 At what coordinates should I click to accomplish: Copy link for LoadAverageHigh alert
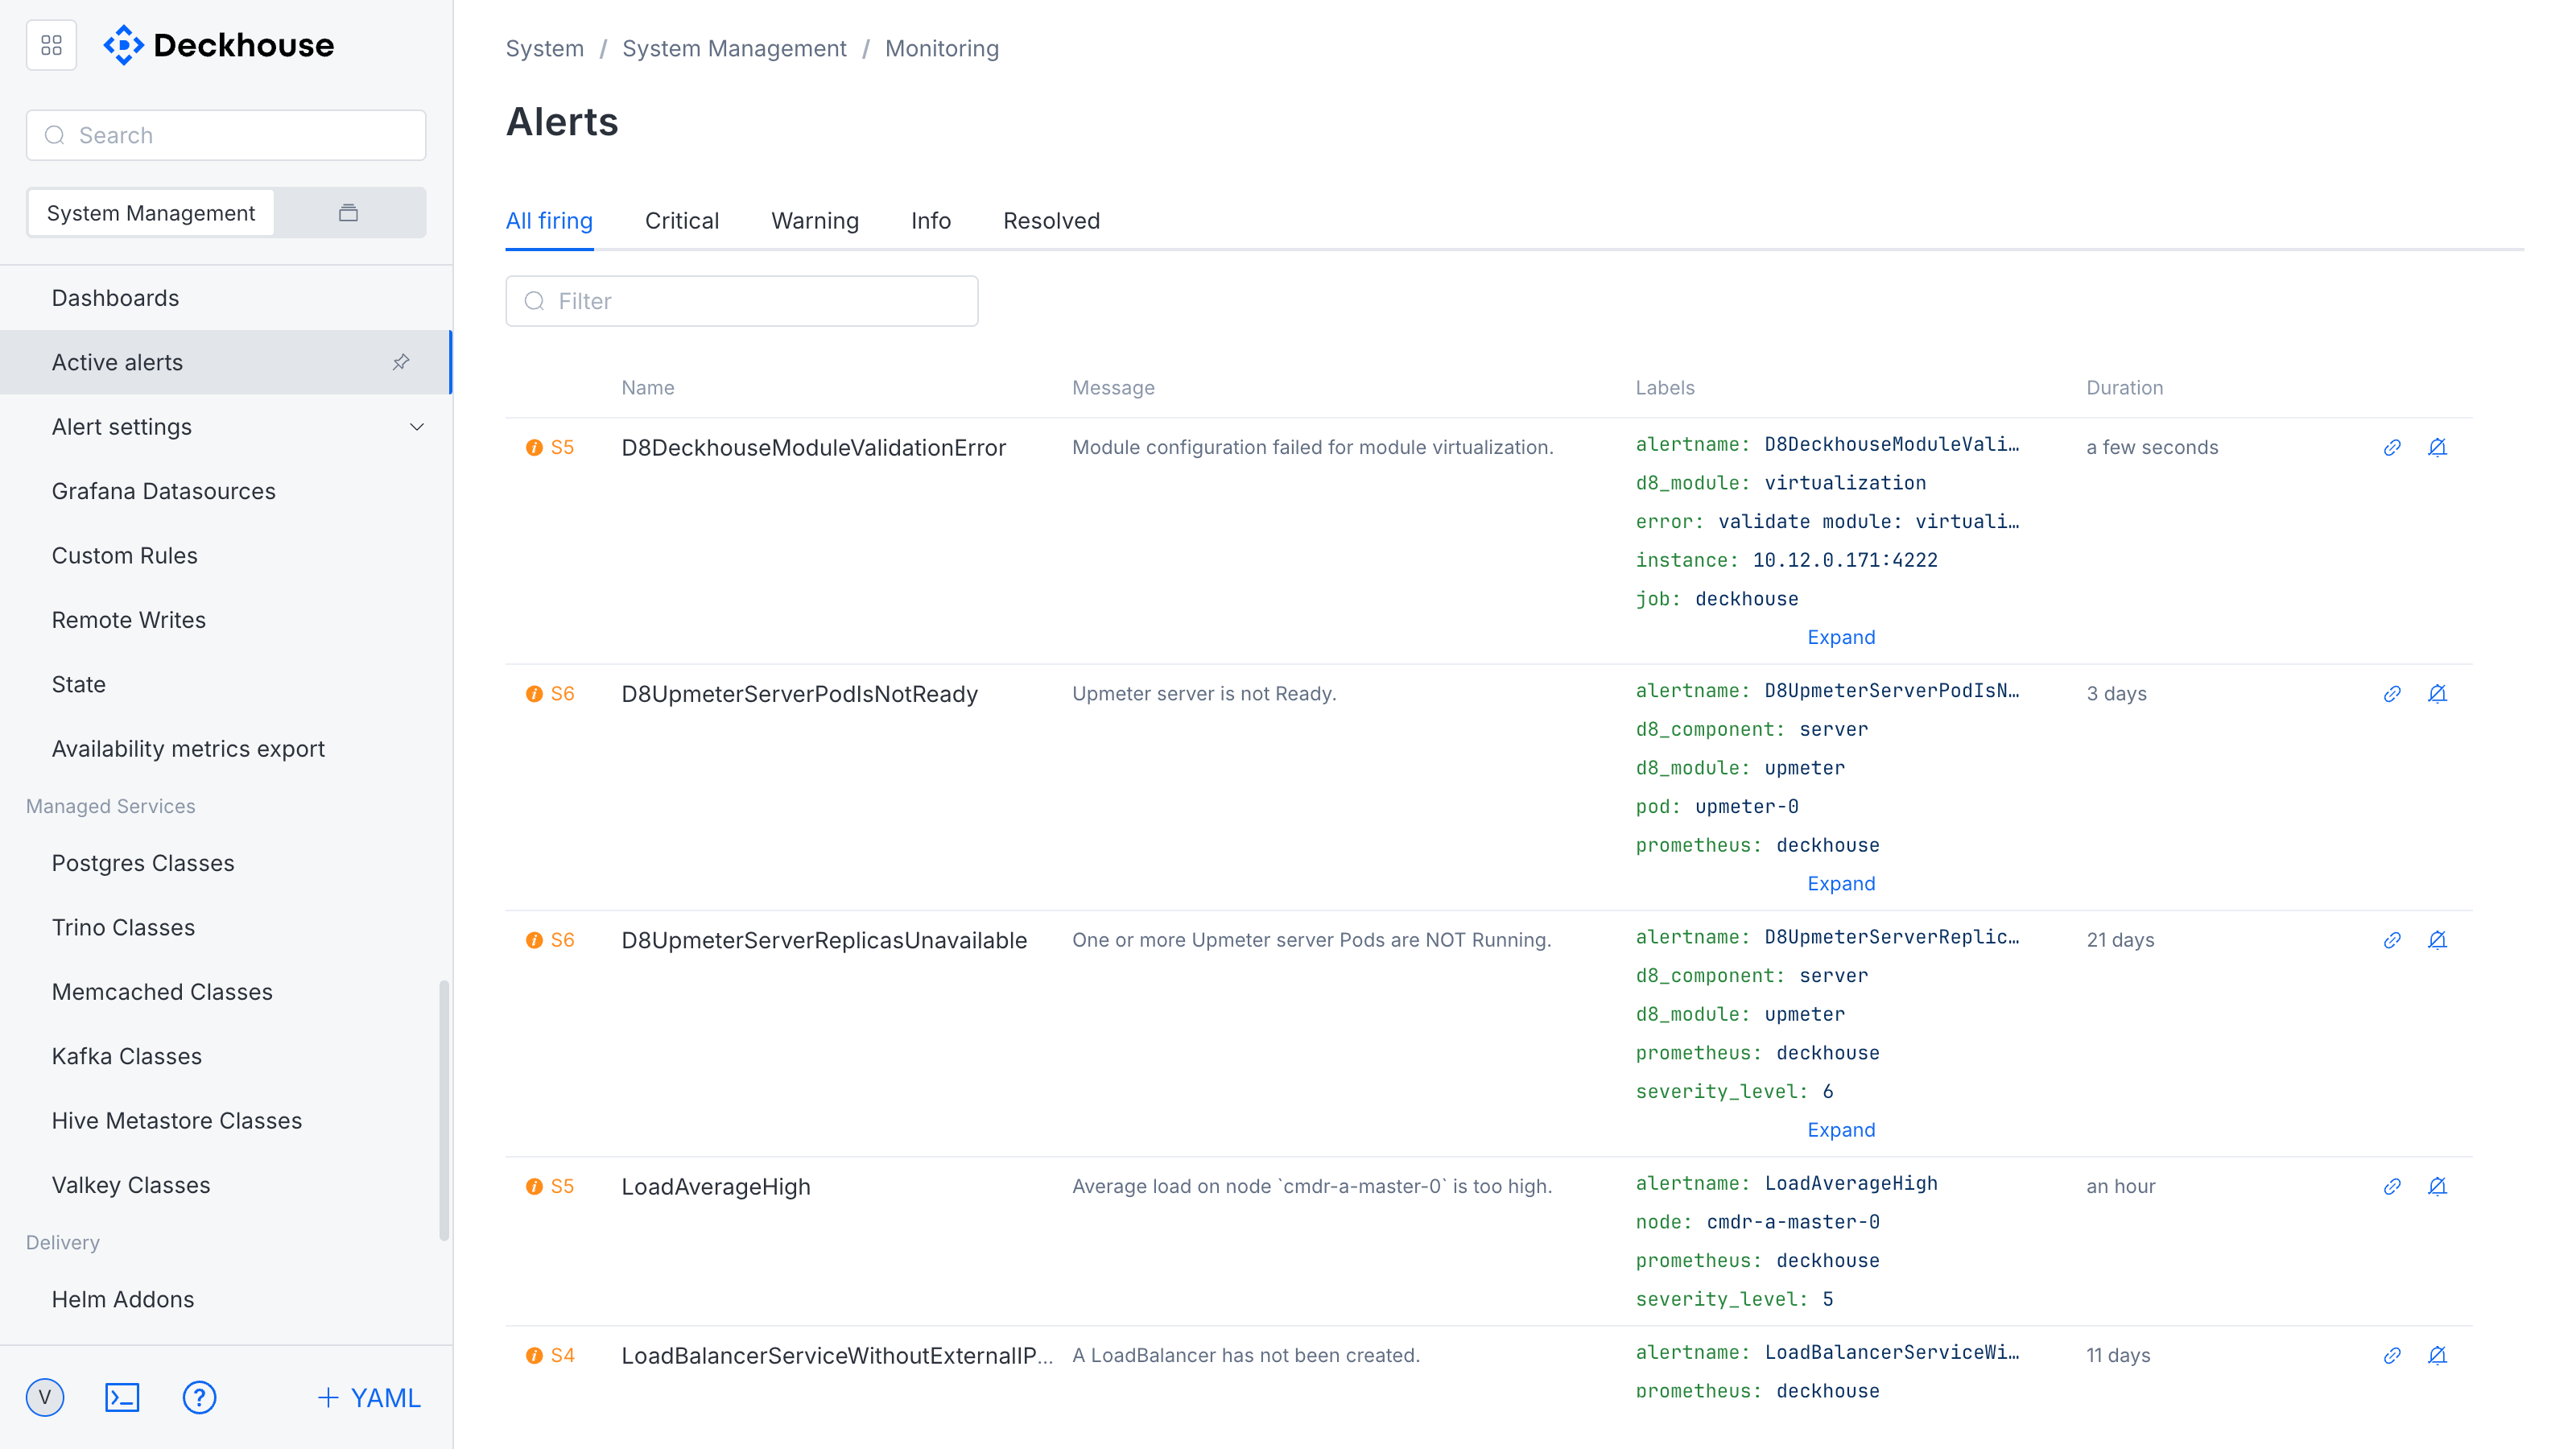point(2392,1186)
